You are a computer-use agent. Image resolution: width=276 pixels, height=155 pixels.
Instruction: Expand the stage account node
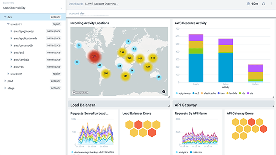pos(5,88)
